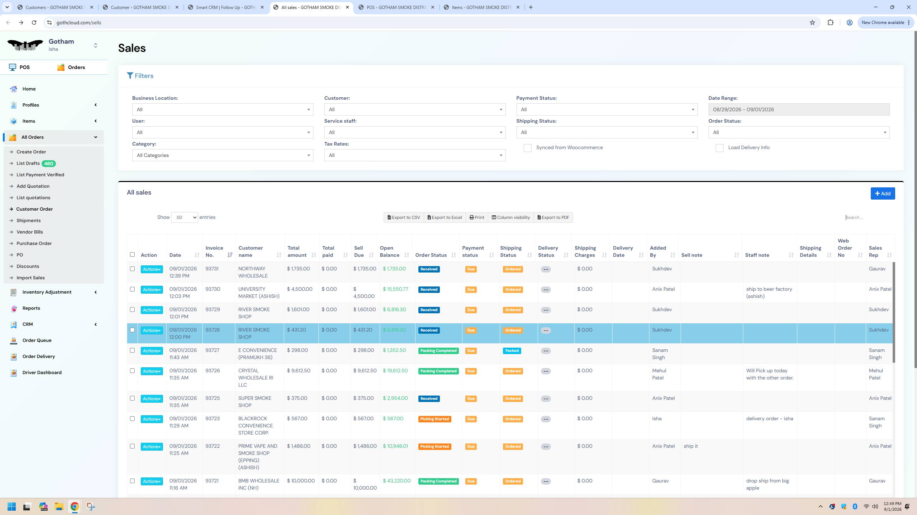Switch to the Items browser tab
Screen dimensions: 917x515
click(x=481, y=7)
